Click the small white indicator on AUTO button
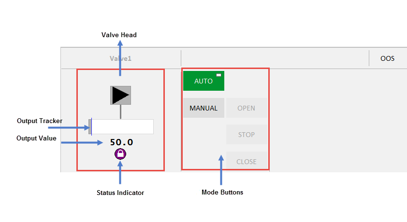This screenshot has height=222, width=407. pos(219,75)
